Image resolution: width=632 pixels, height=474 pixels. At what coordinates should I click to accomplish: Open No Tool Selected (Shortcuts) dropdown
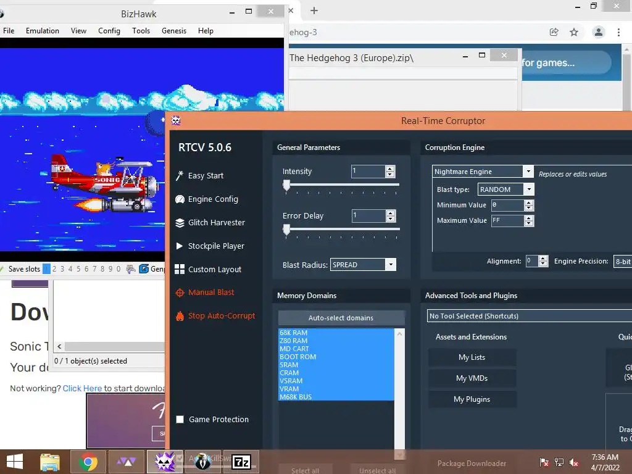click(529, 315)
